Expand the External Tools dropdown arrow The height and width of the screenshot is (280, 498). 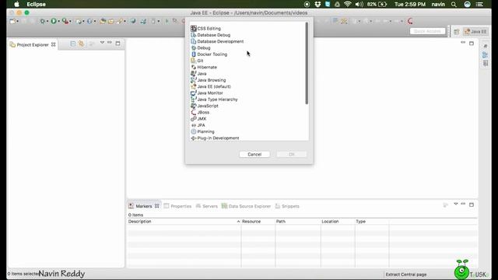click(x=70, y=22)
